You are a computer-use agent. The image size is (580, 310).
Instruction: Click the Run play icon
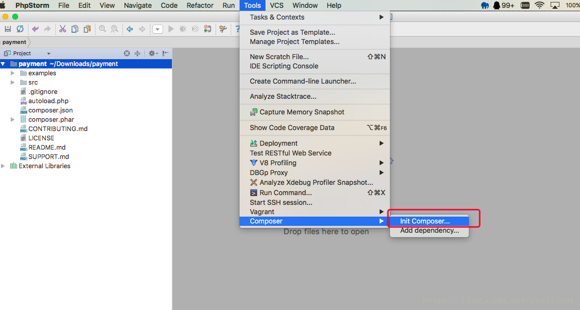[171, 29]
